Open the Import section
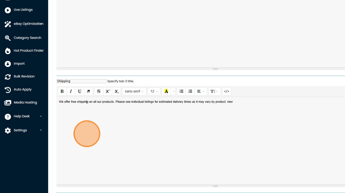Image resolution: width=345 pixels, height=193 pixels. pos(15,64)
